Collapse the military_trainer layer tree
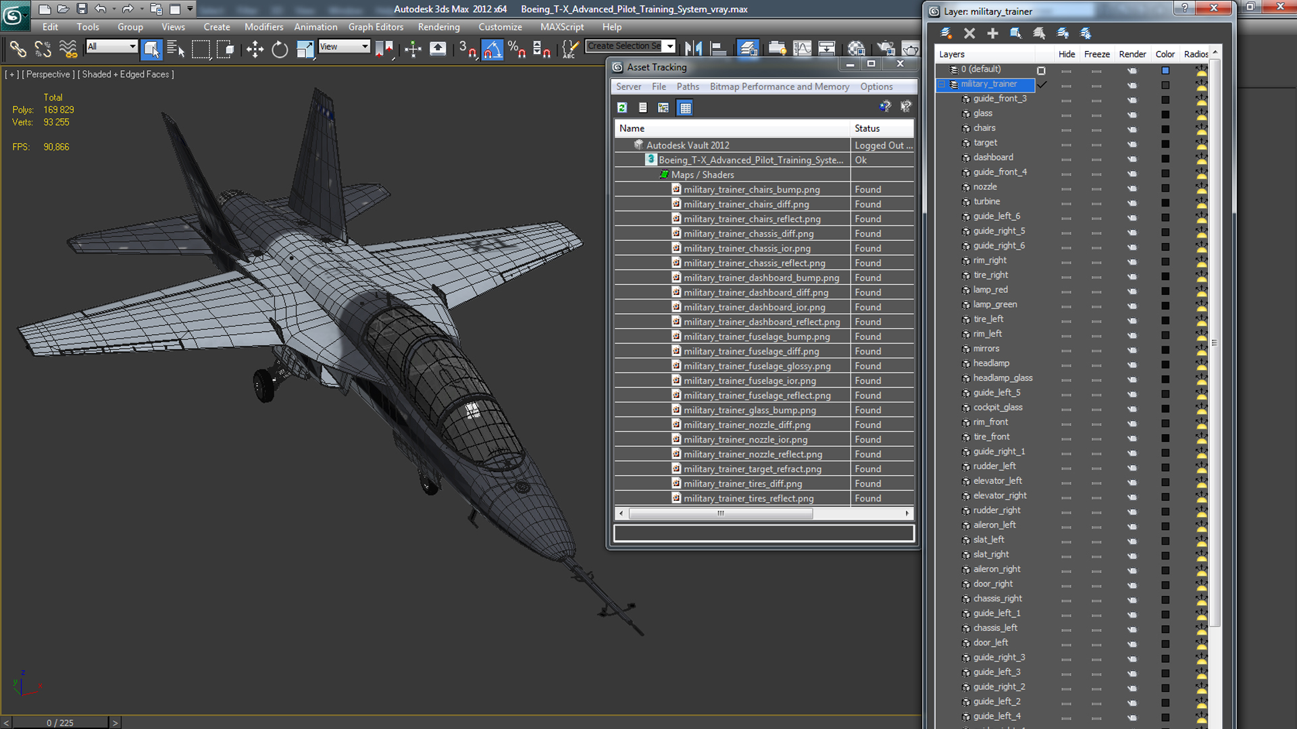This screenshot has width=1297, height=729. tap(941, 84)
